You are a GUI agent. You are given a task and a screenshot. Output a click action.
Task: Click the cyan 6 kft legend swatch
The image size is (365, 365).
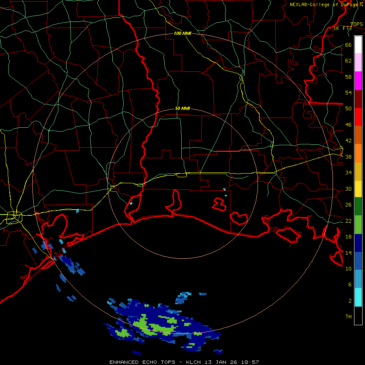(358, 297)
